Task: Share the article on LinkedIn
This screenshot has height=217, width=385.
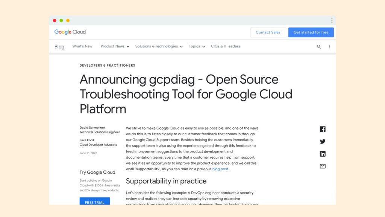Action: click(x=323, y=154)
